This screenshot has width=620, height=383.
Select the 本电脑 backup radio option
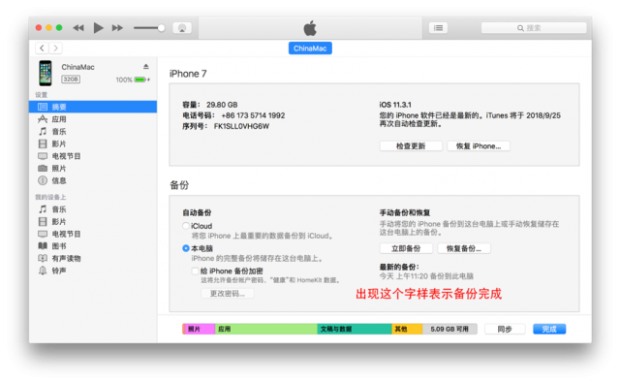click(185, 248)
